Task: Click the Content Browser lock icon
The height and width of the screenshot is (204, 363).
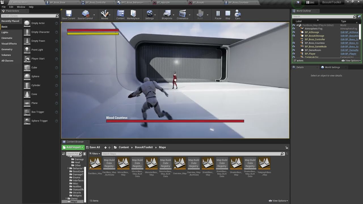Action: (x=287, y=147)
